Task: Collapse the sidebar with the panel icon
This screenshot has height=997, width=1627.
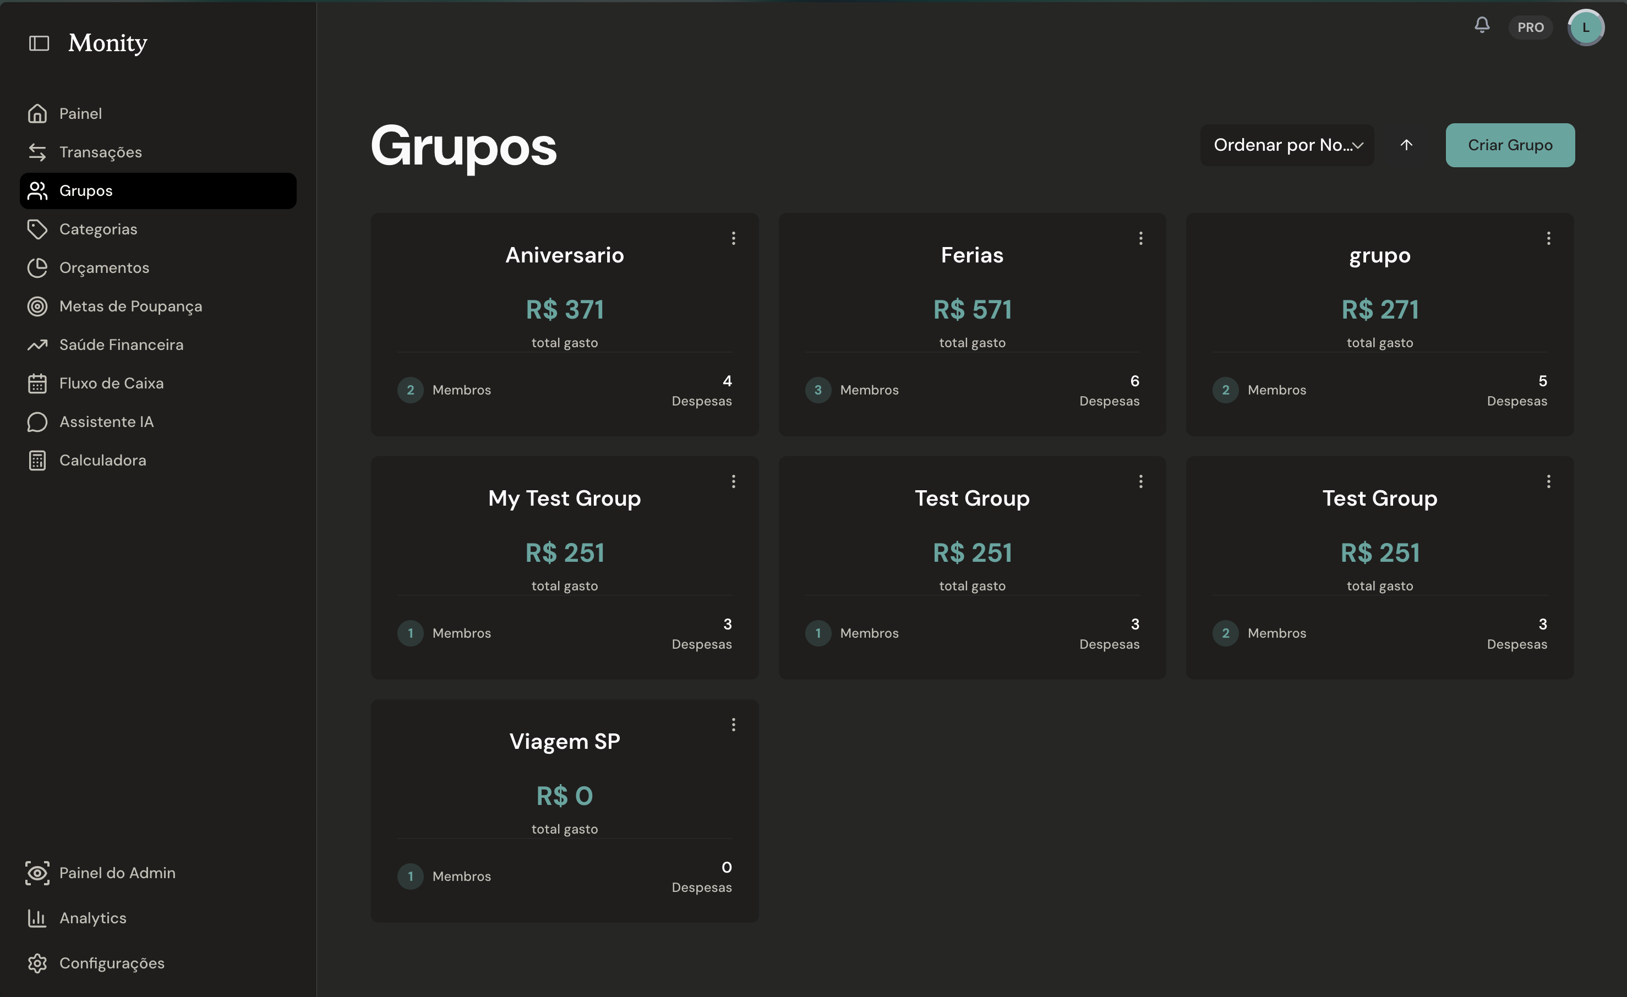Action: (x=39, y=43)
